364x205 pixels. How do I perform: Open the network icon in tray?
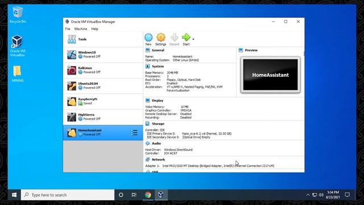pyautogui.click(x=315, y=195)
